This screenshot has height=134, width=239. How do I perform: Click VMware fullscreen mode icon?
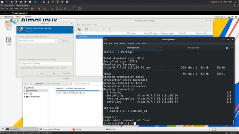(65, 9)
